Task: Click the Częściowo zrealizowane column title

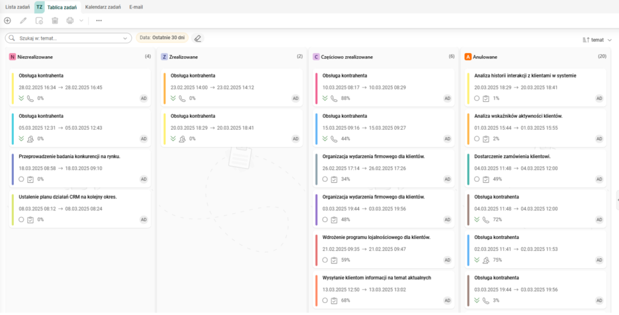Action: tap(348, 57)
